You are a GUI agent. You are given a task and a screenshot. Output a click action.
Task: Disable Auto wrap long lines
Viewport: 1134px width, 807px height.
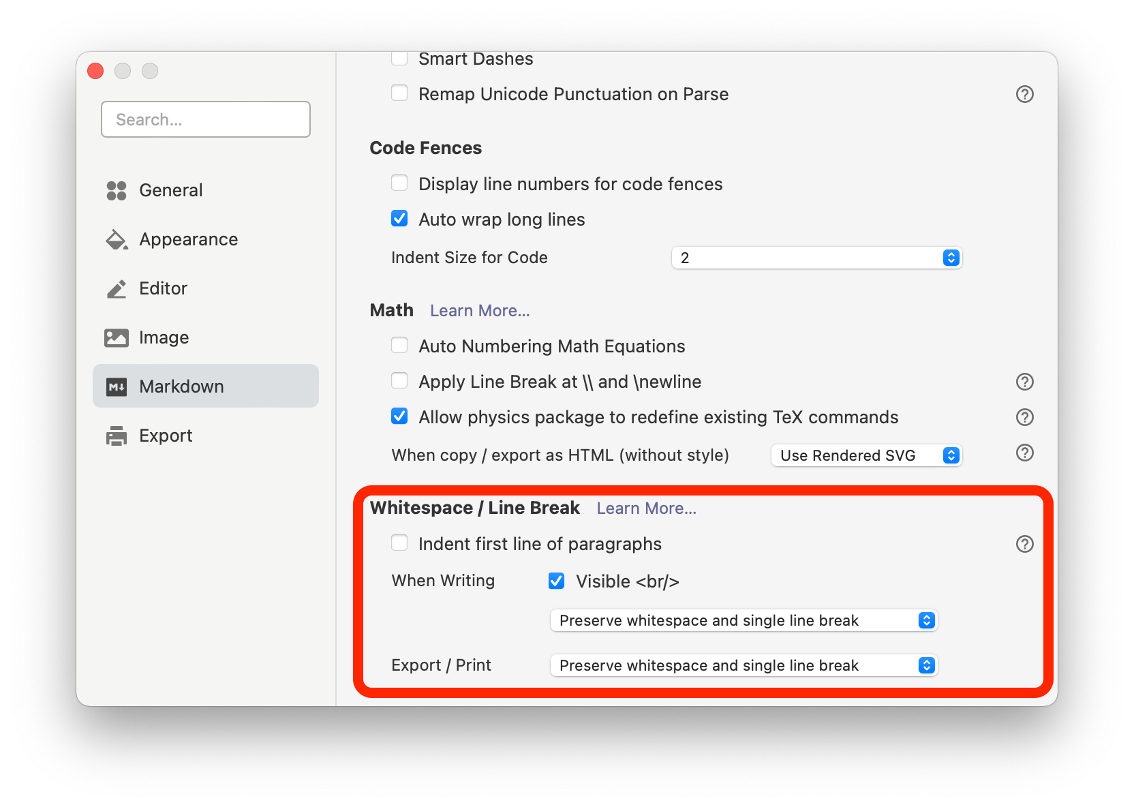(399, 219)
